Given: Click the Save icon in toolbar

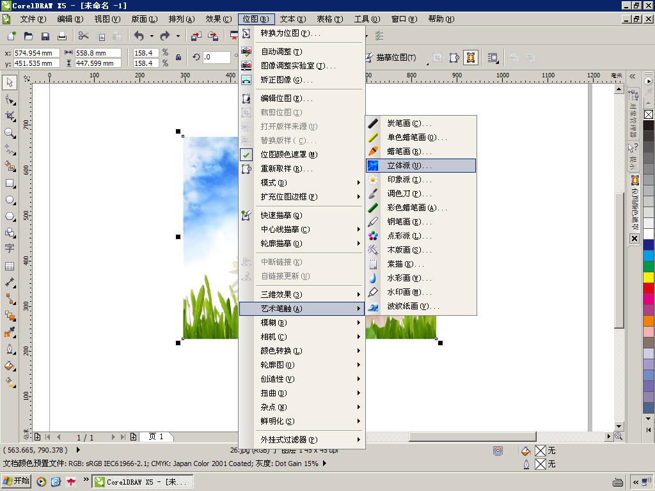Looking at the screenshot, I should tap(45, 36).
